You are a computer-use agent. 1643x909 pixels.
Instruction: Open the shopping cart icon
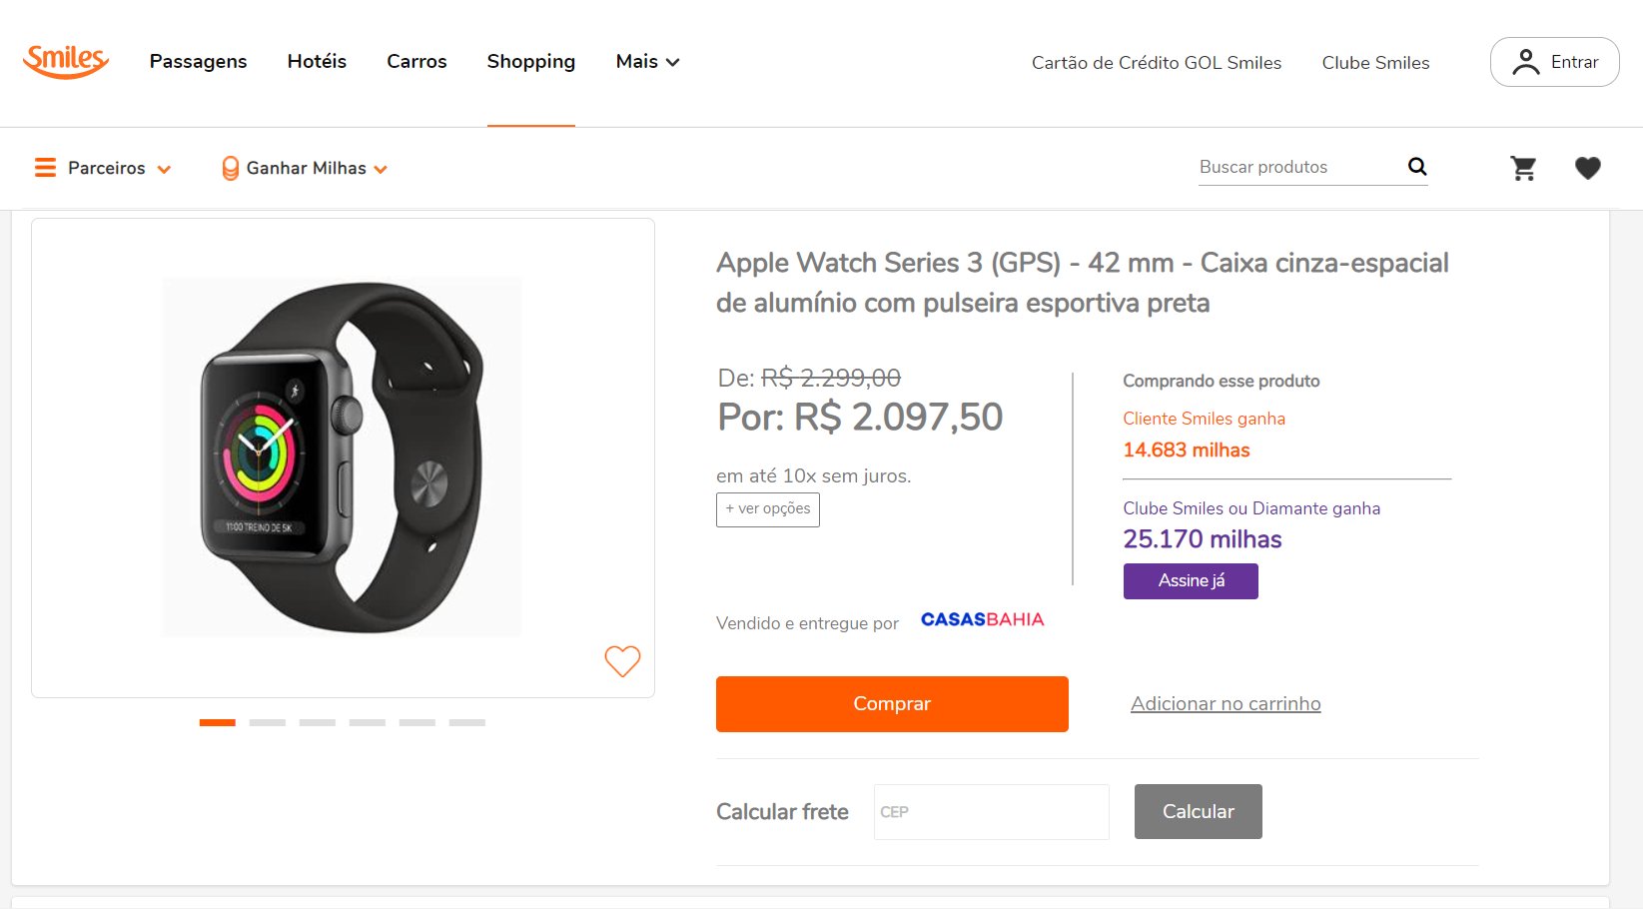(x=1523, y=168)
